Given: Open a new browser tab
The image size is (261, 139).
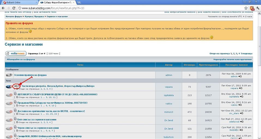Looking at the screenshot, I should (79, 2).
